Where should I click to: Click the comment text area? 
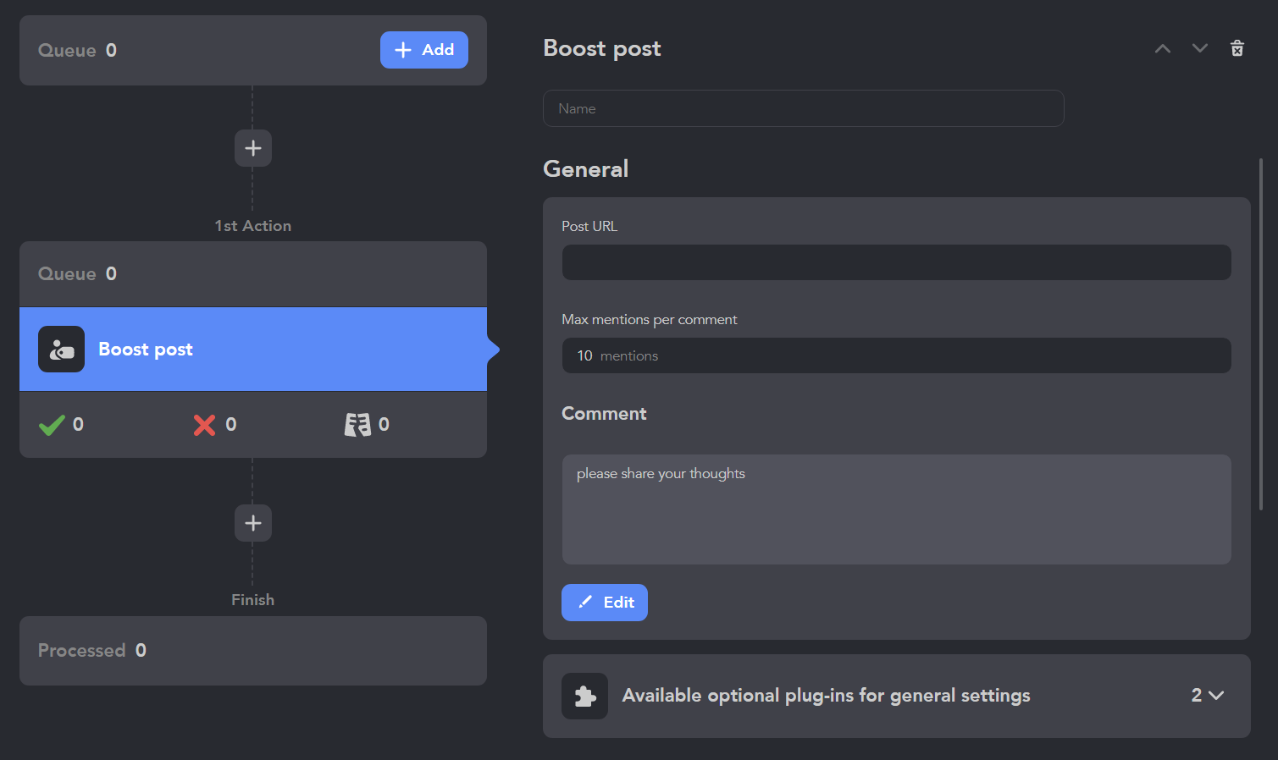[x=897, y=509]
